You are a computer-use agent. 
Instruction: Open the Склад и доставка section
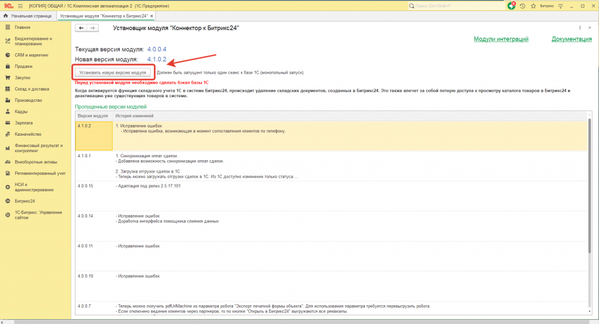point(32,89)
